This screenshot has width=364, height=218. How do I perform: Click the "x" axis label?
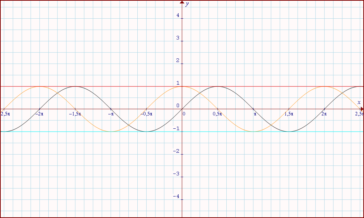click(x=359, y=103)
